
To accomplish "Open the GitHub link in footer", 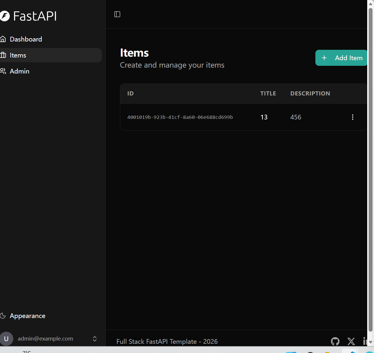I will tap(335, 341).
